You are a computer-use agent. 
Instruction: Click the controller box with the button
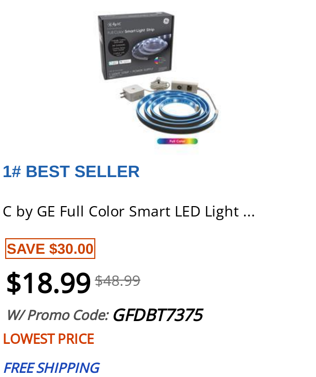point(185,88)
